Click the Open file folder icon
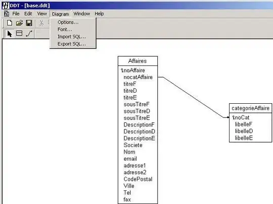The width and height of the screenshot is (273, 204). click(x=19, y=23)
